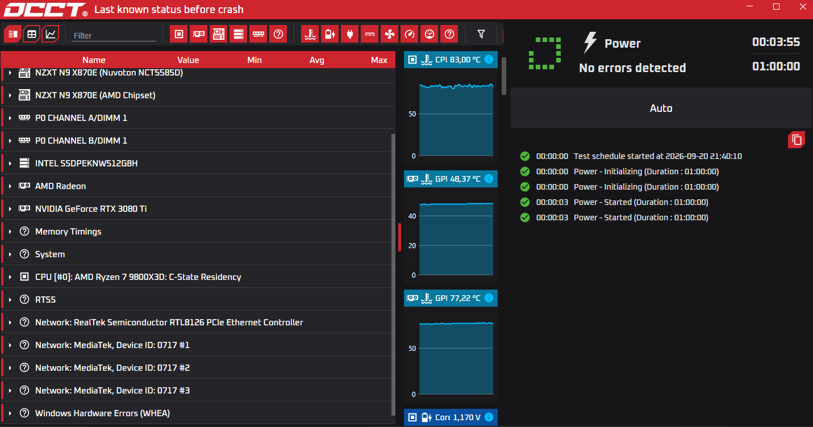
Task: Focus the Filter text field
Action: pyautogui.click(x=114, y=35)
